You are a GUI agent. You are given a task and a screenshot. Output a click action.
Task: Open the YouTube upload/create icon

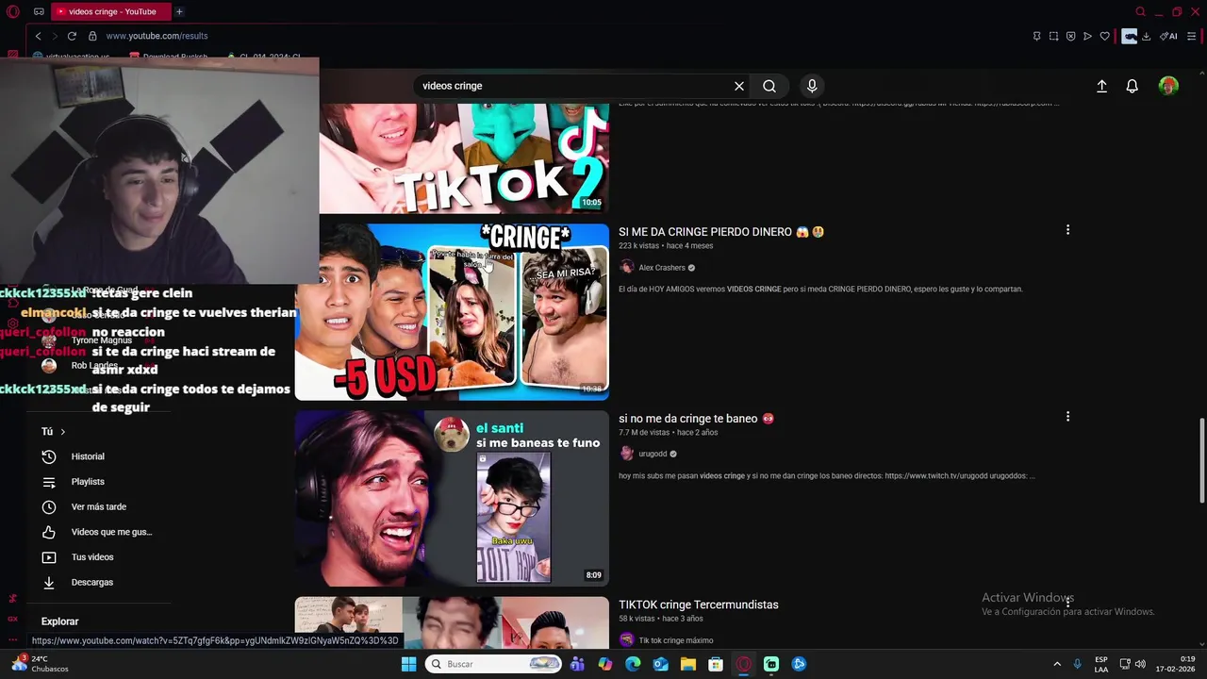1101,86
